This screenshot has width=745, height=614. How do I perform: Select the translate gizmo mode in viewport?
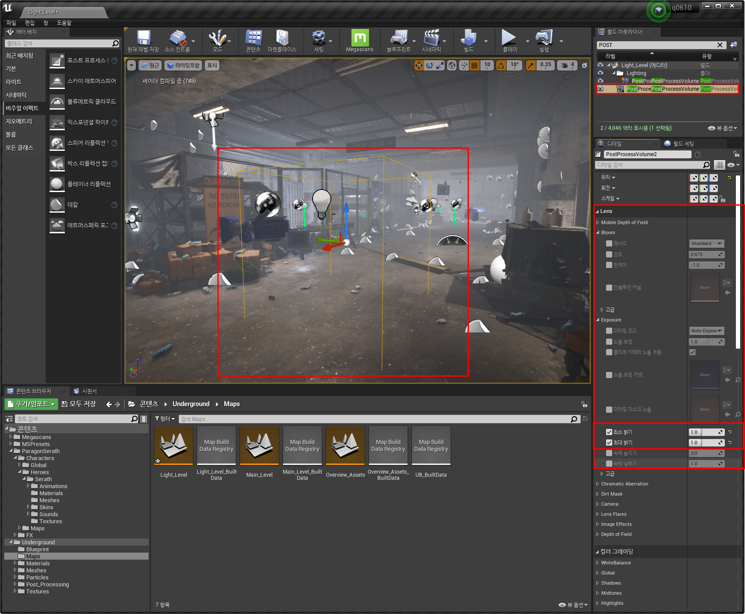click(419, 65)
